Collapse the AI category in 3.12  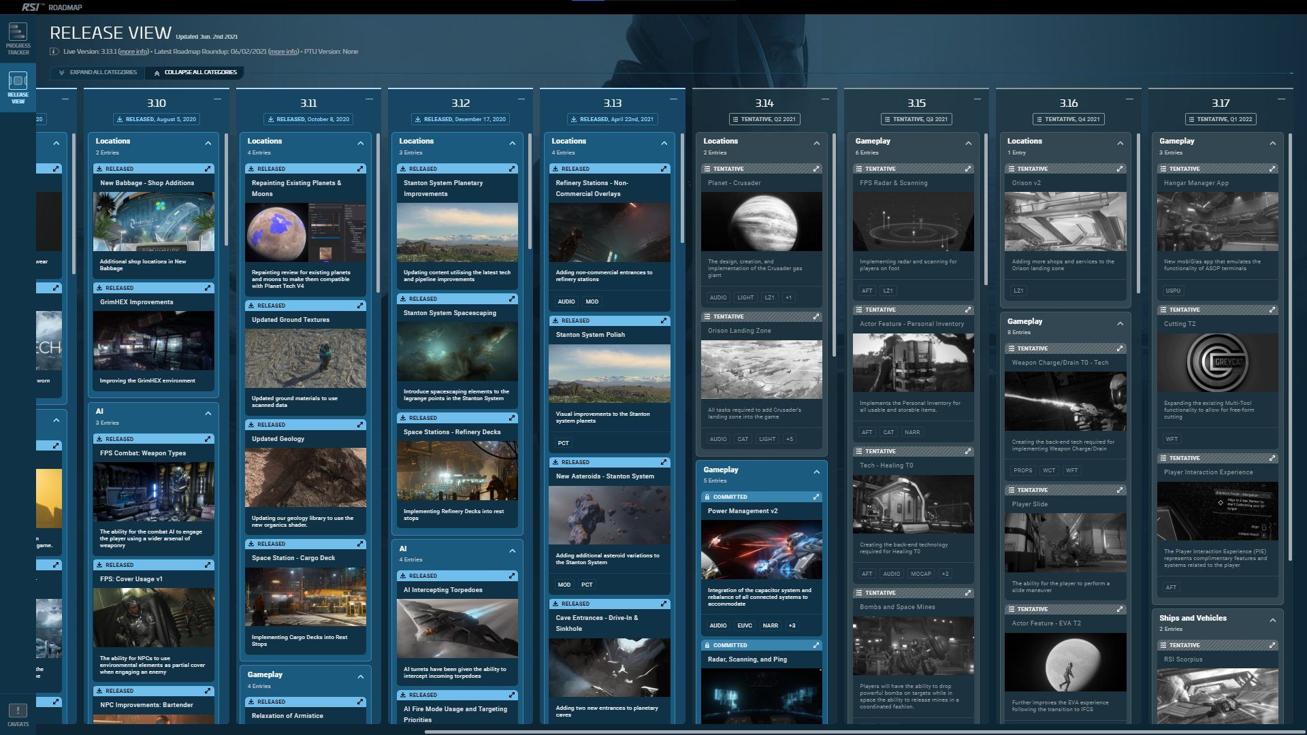point(512,551)
